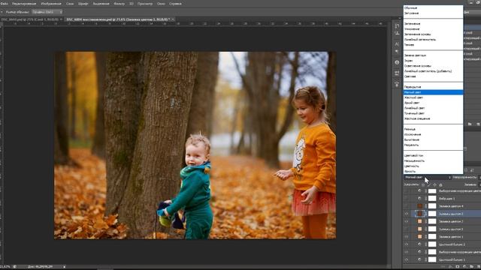Viewport: 481px width, 270px height.
Task: Open the Слои menu
Action: point(70,4)
